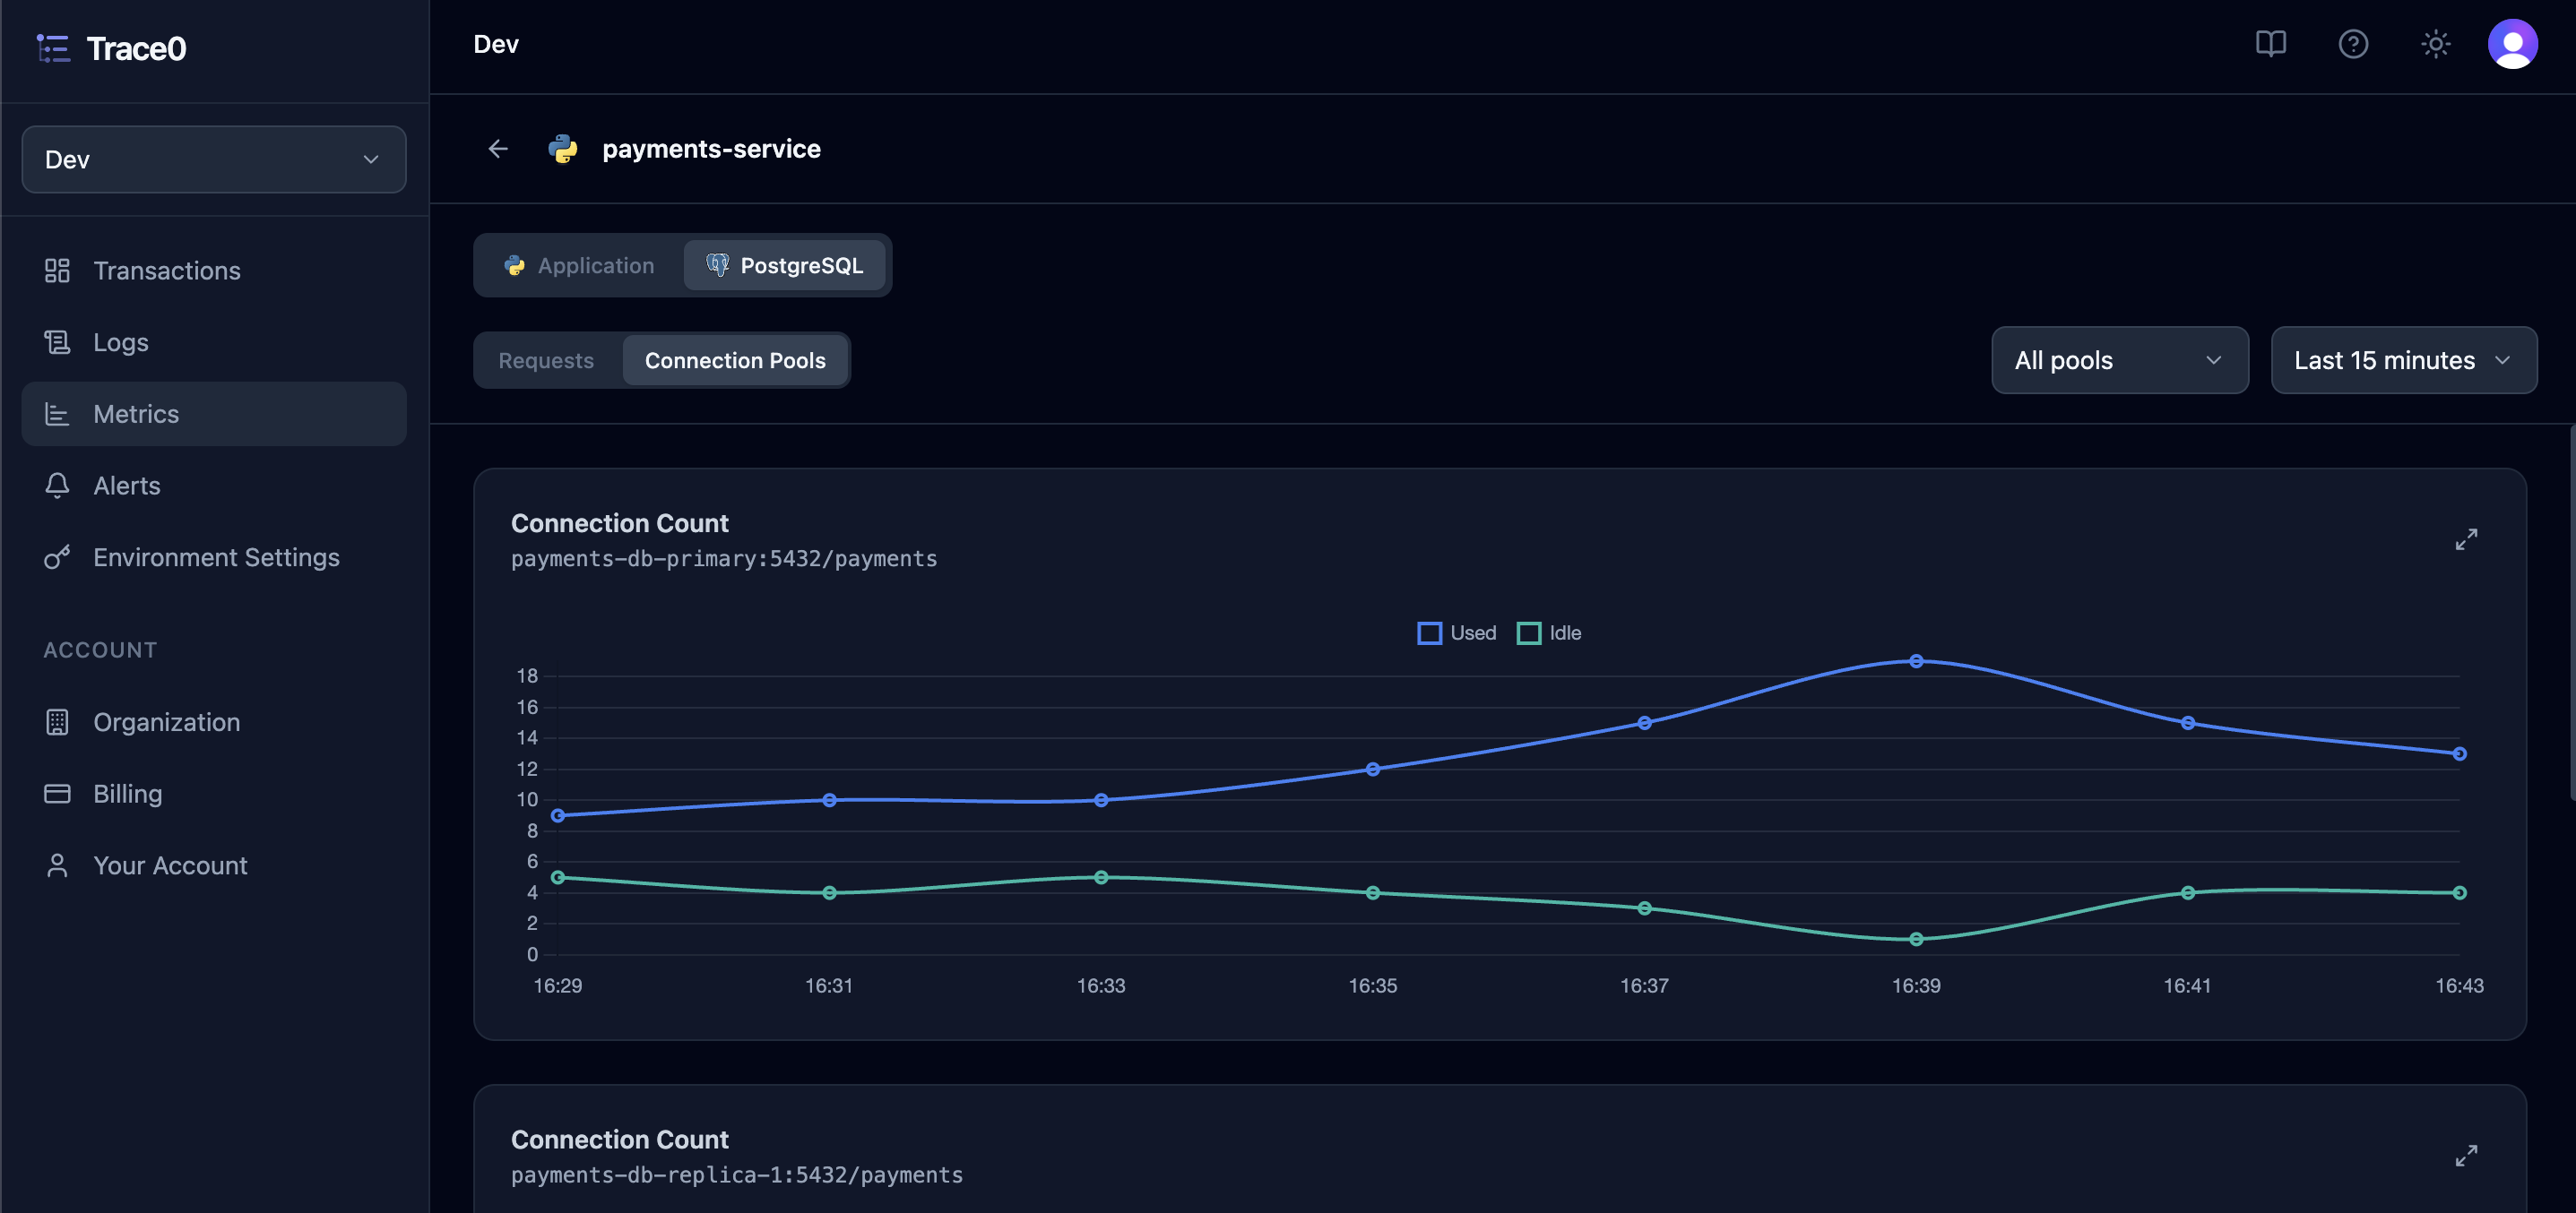Click the 16:41 x-axis label
Image resolution: width=2576 pixels, height=1213 pixels.
pos(2187,985)
